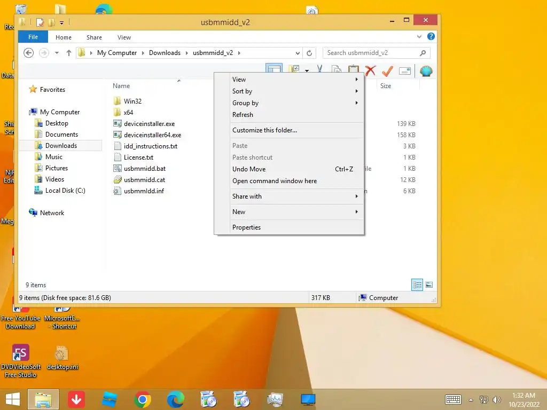Launch Microsoft Edge from taskbar
Screen dimensions: 547x410
[x=175, y=399]
